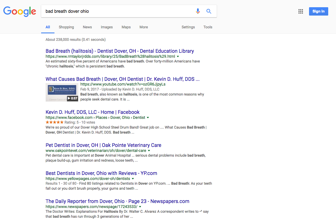
Task: Open dropdown arrow next to rmtaylorjrdds.com URL
Action: [x=178, y=56]
